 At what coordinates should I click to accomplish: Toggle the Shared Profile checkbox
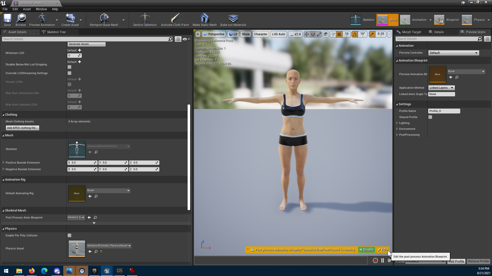pyautogui.click(x=430, y=117)
